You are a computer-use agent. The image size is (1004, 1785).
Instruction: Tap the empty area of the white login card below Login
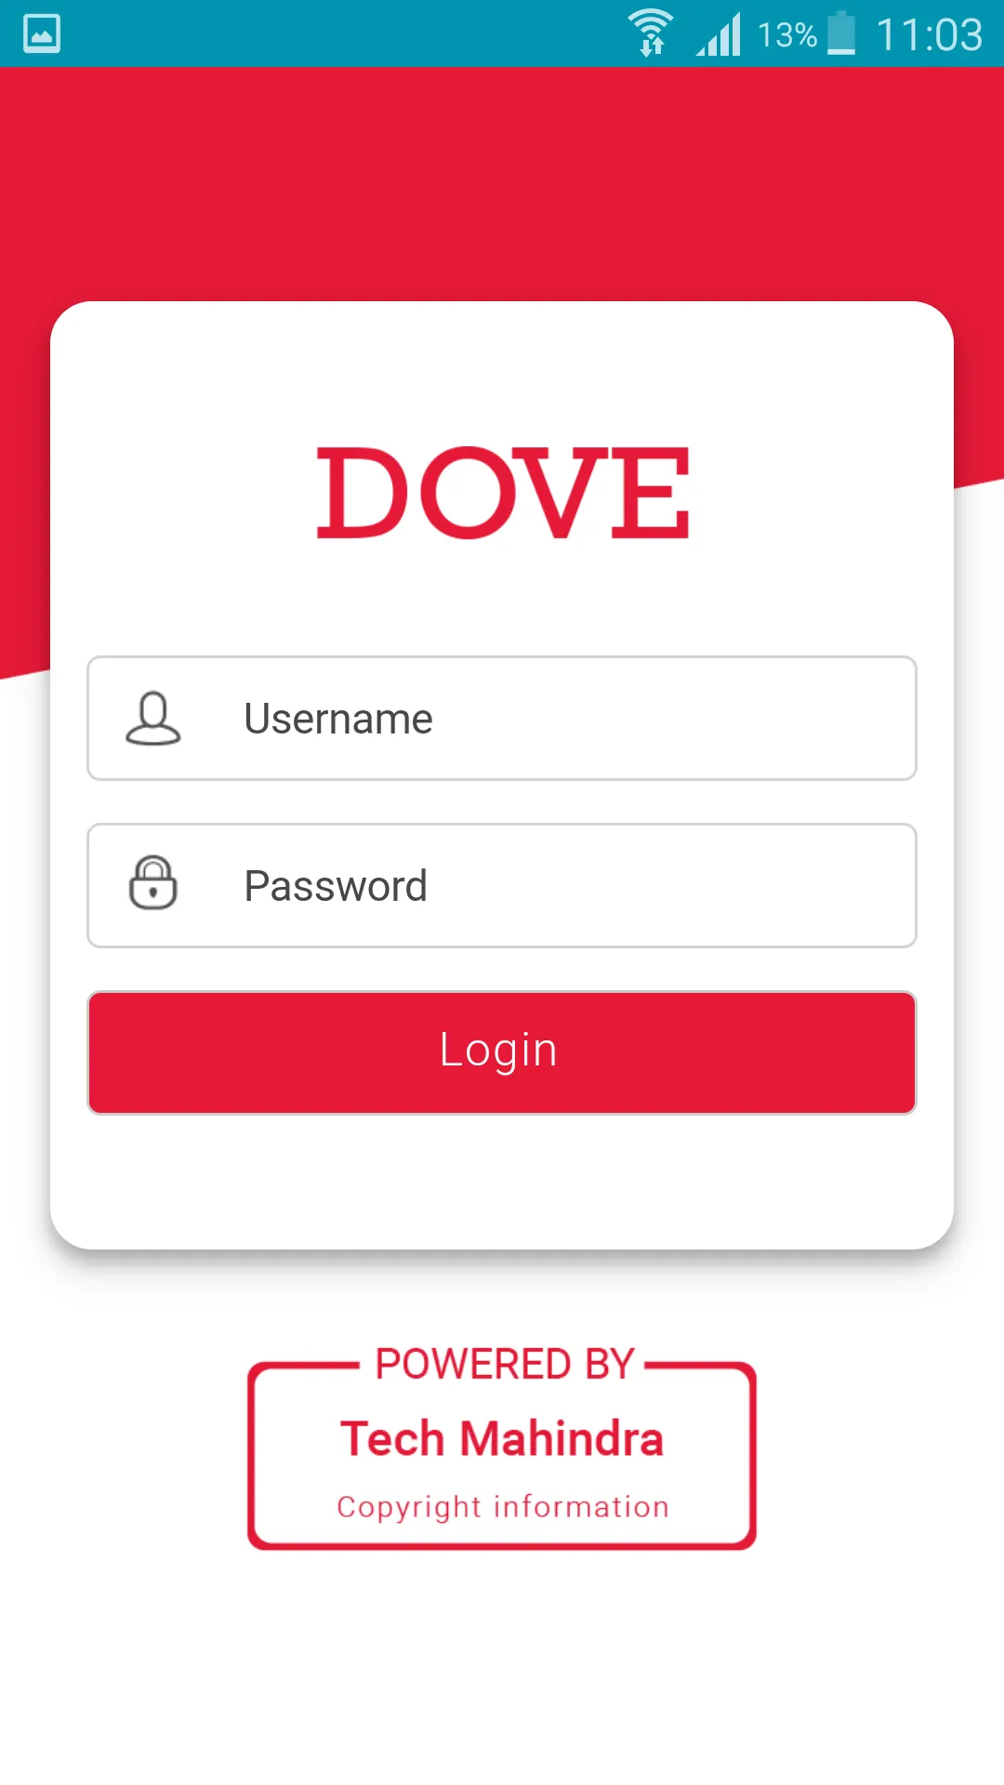502,1181
